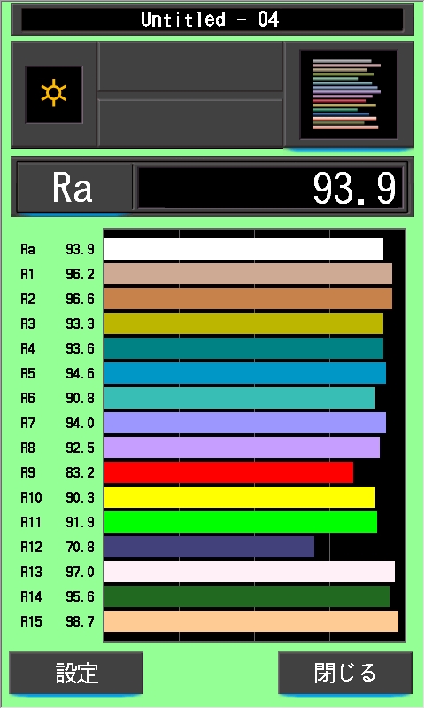Click the 93.9 Ra value display

[x=270, y=188]
